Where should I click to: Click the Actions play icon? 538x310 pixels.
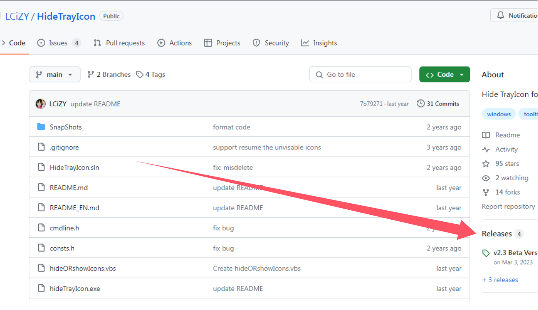[x=161, y=43]
